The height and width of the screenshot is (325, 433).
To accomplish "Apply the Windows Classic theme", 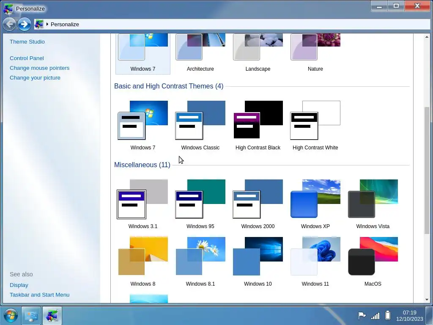I will pos(200,120).
